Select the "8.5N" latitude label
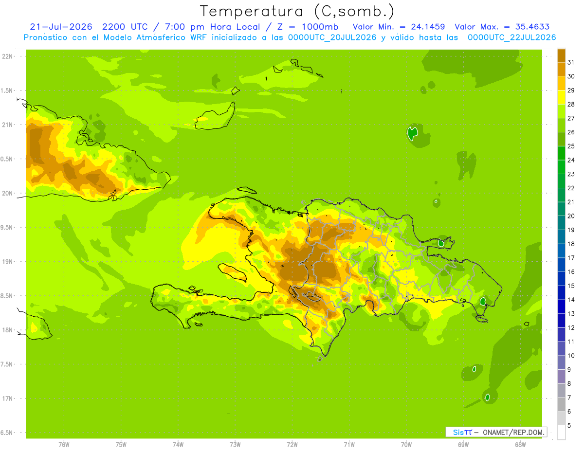This screenshot has width=584, height=451. coord(7,296)
